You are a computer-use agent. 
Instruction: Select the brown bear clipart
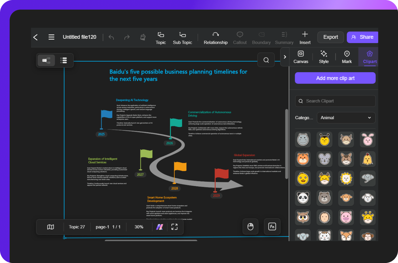324,198
